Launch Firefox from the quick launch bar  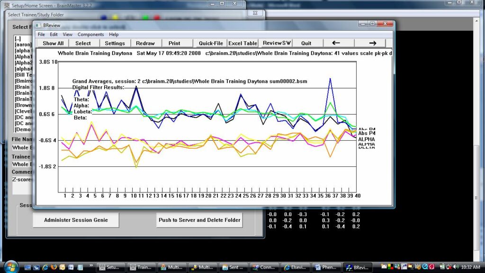pos(54,267)
